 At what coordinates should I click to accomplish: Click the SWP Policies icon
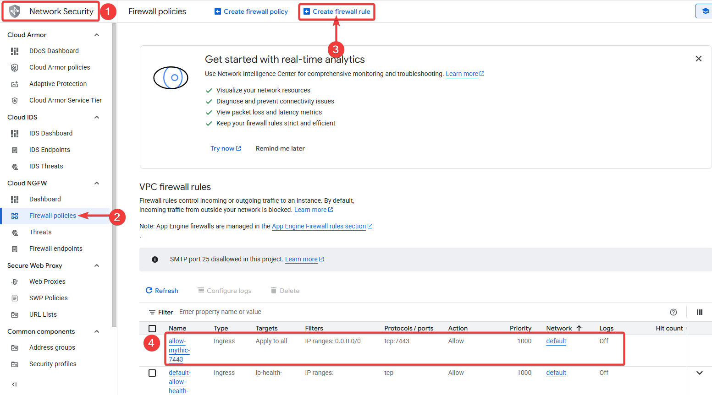coord(15,298)
